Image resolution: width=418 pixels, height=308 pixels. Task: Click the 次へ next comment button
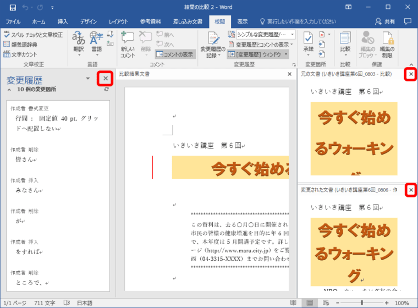(x=165, y=44)
